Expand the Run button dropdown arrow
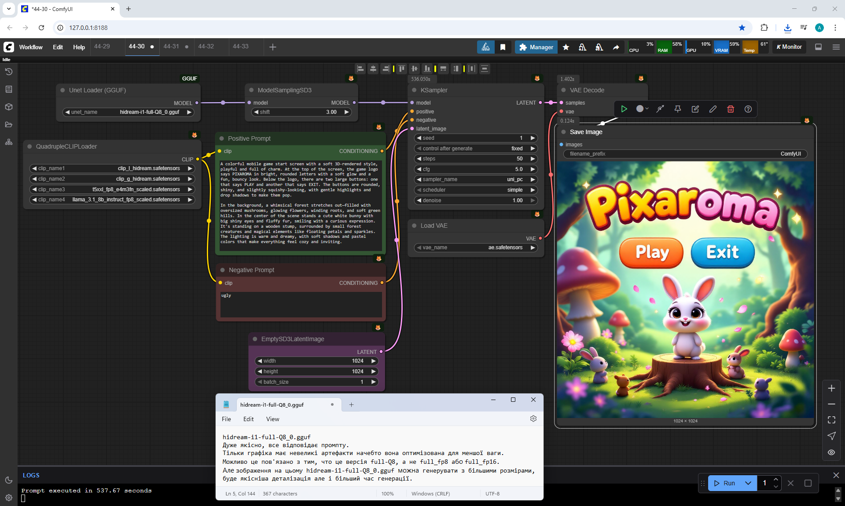 748,483
